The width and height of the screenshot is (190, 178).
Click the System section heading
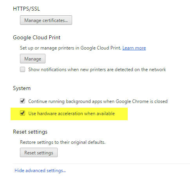point(22,88)
